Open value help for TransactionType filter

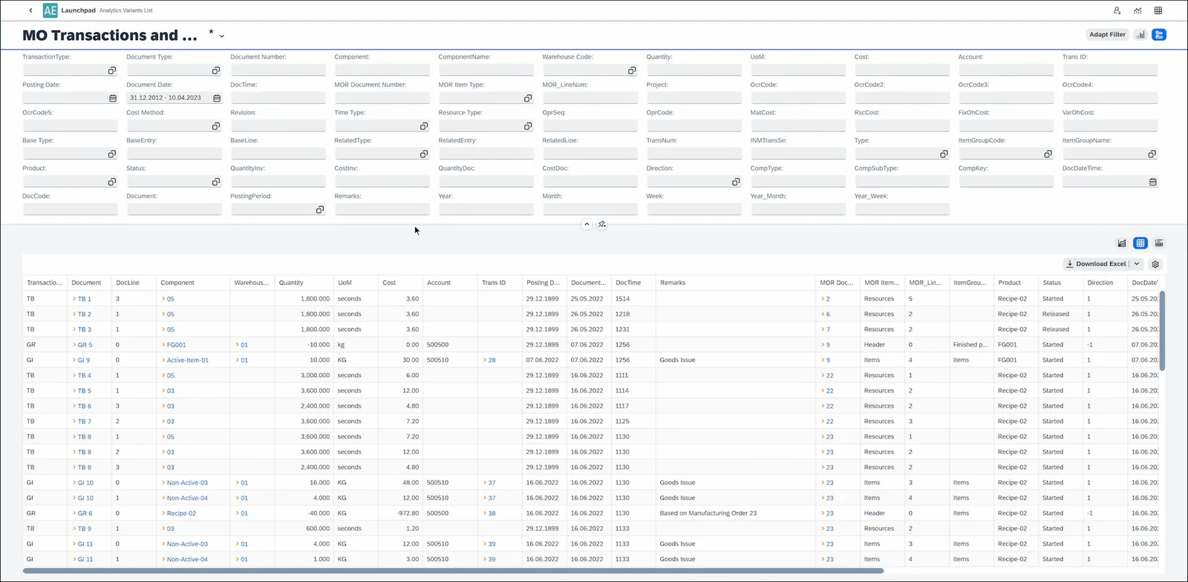(x=112, y=71)
